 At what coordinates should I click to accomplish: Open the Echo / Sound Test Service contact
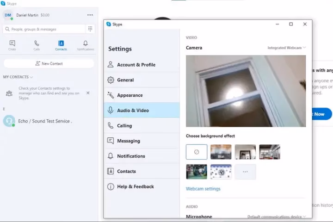tap(49, 121)
